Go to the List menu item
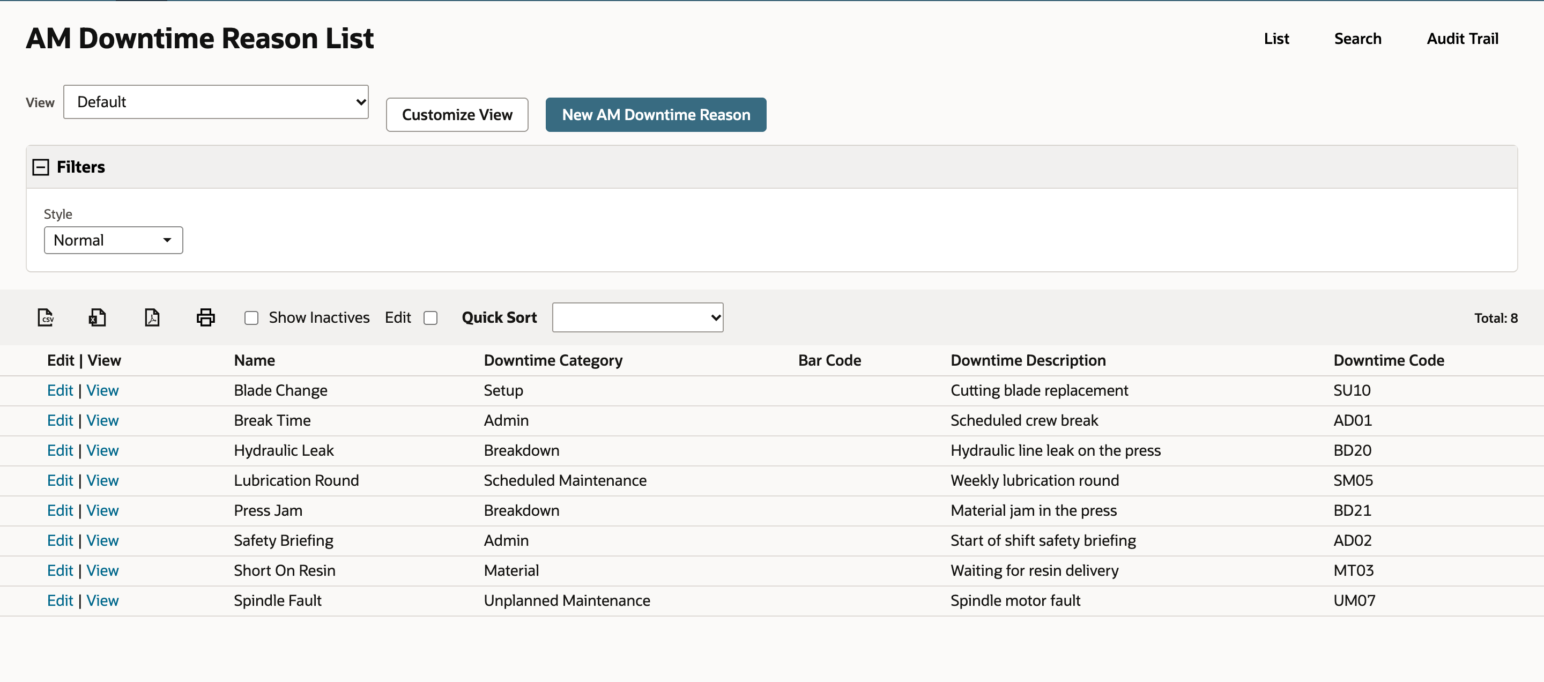Screen dimensions: 1544x682 1276,39
